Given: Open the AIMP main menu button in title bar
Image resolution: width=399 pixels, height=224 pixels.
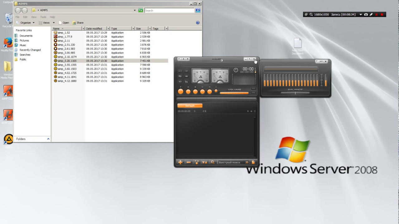Looking at the screenshot, I should [x=179, y=59].
